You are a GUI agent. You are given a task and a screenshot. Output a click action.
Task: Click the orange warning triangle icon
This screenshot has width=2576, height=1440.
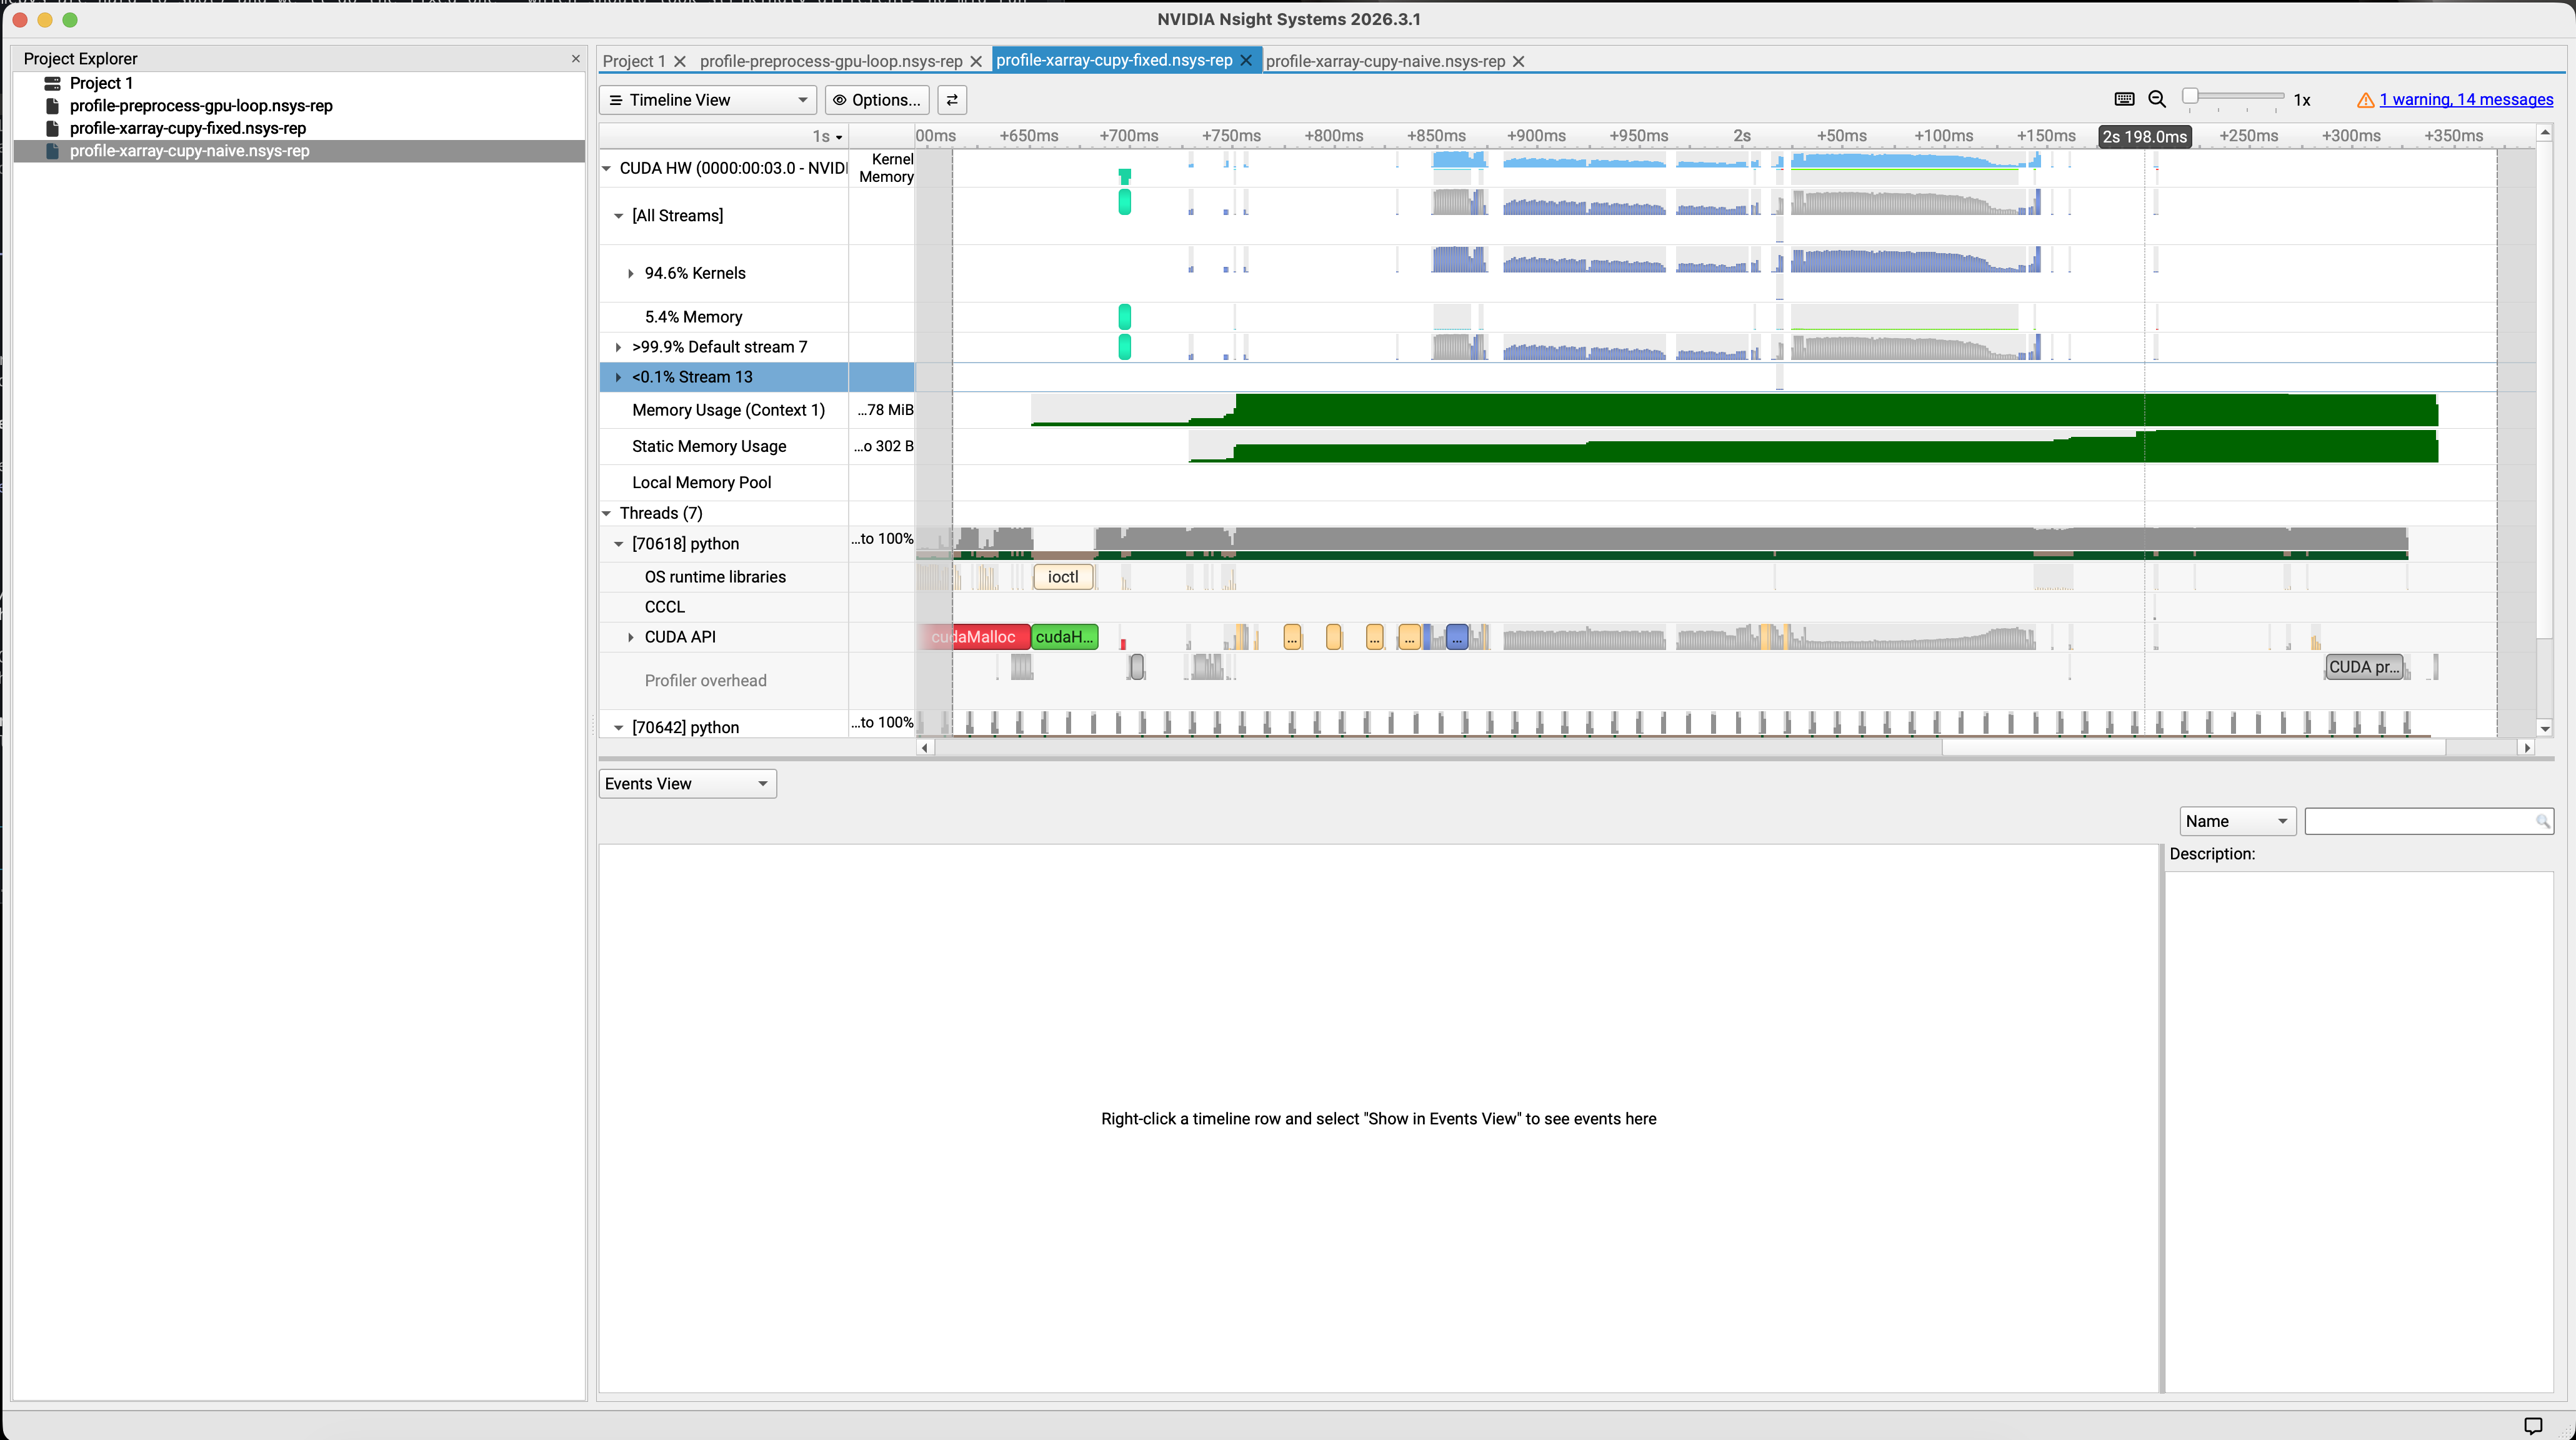tap(2365, 100)
